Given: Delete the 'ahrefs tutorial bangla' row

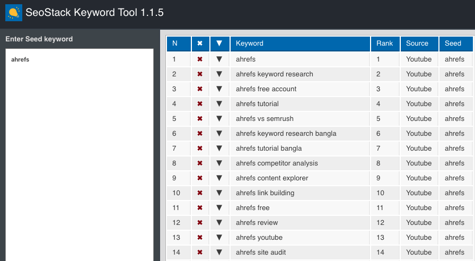Looking at the screenshot, I should click(200, 149).
